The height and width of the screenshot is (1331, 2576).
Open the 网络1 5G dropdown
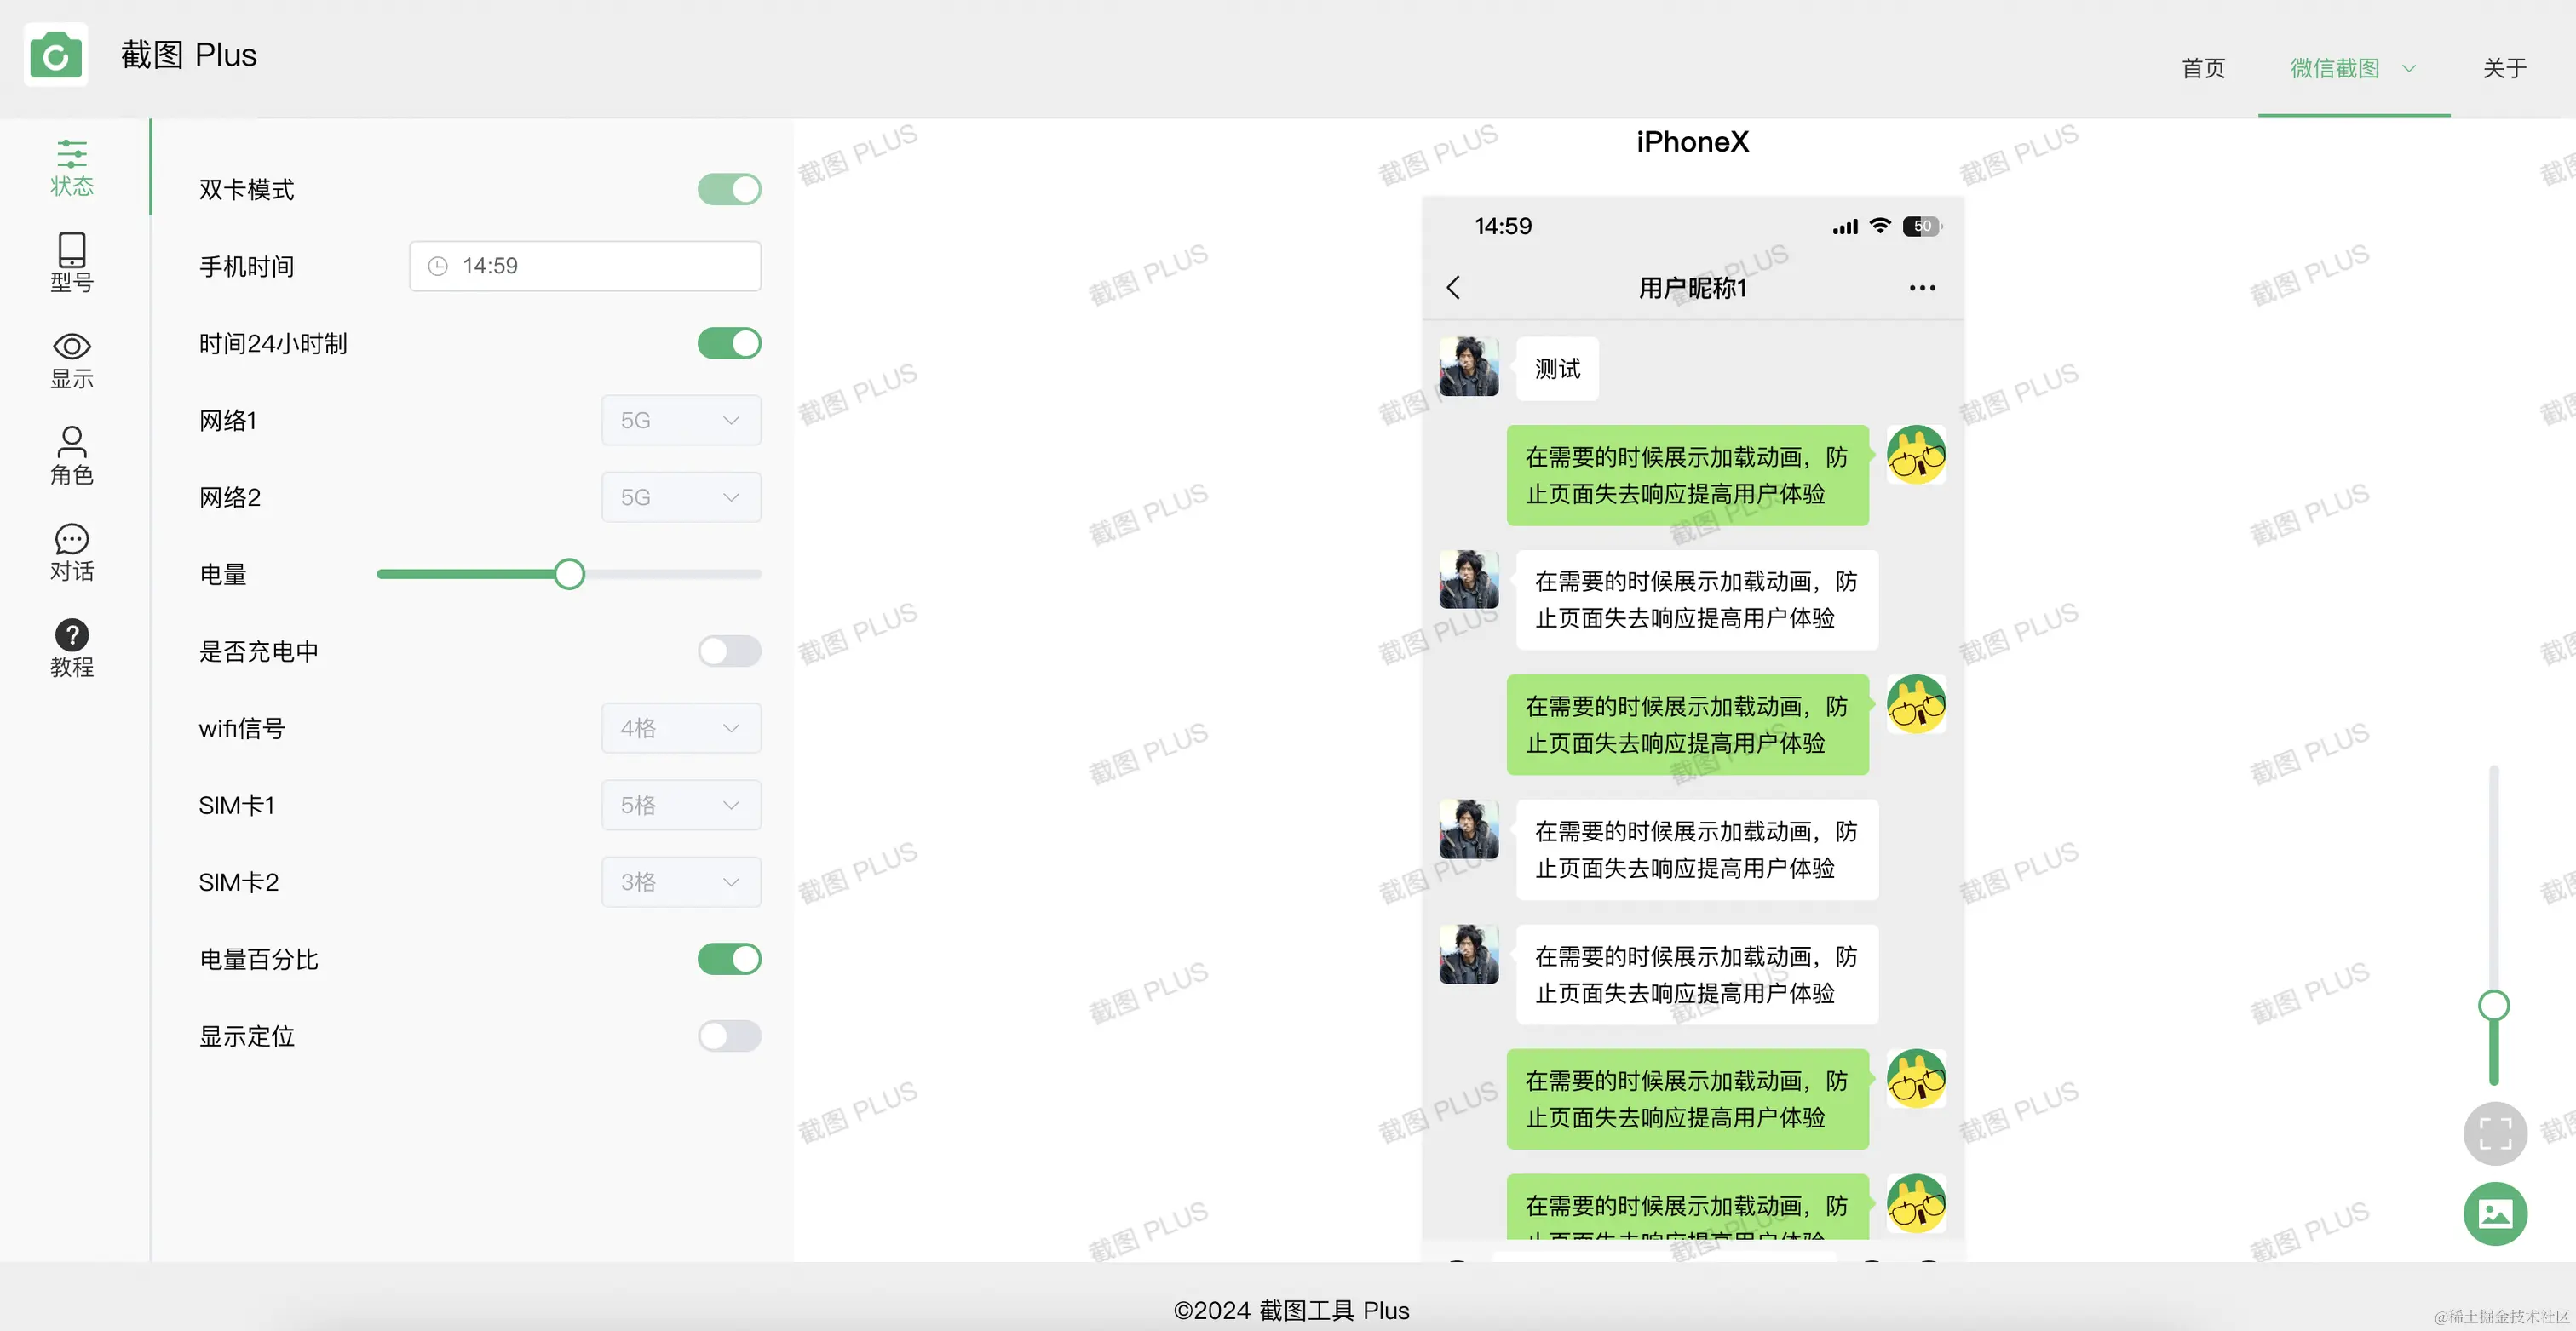click(681, 420)
